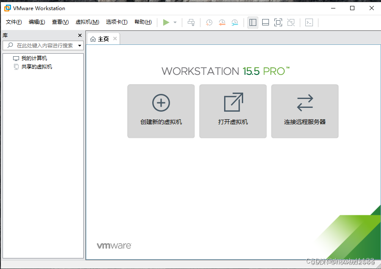Open the 编辑(E) menu
The image size is (381, 269).
click(37, 22)
